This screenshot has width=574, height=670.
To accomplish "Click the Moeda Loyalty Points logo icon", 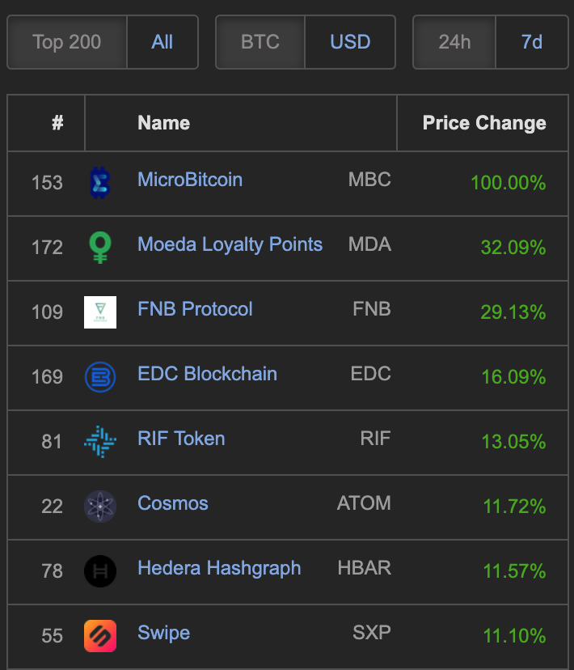I will [x=100, y=248].
